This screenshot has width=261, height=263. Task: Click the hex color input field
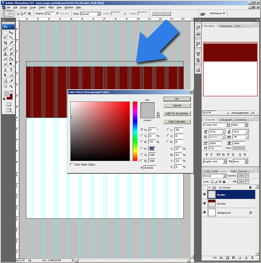point(150,167)
